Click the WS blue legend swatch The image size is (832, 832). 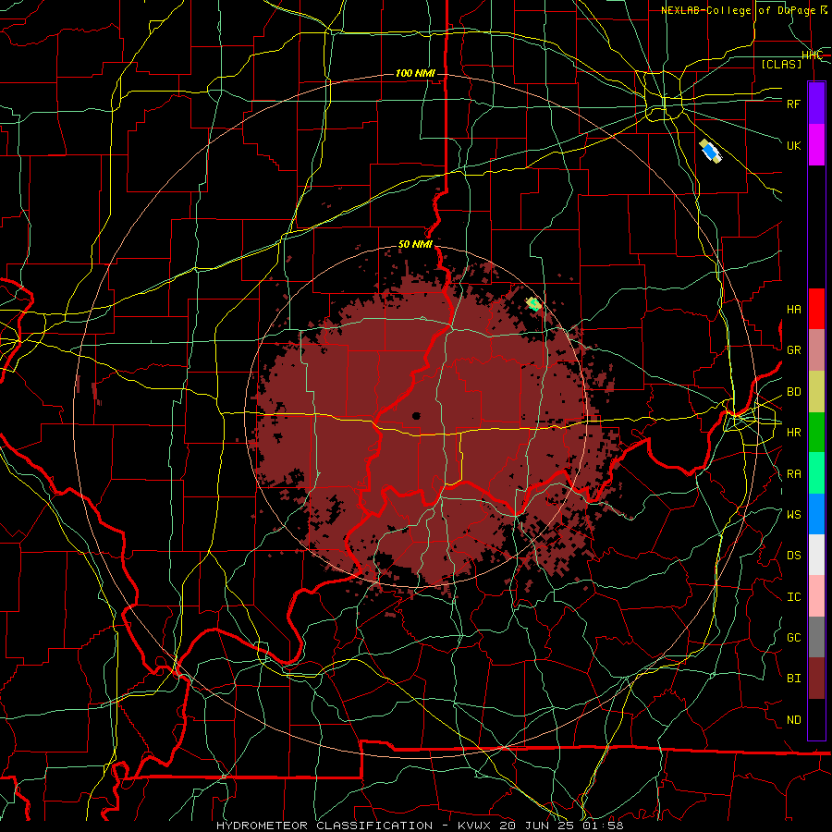click(816, 514)
